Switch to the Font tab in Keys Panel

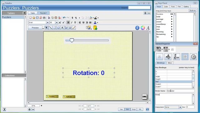point(173,7)
